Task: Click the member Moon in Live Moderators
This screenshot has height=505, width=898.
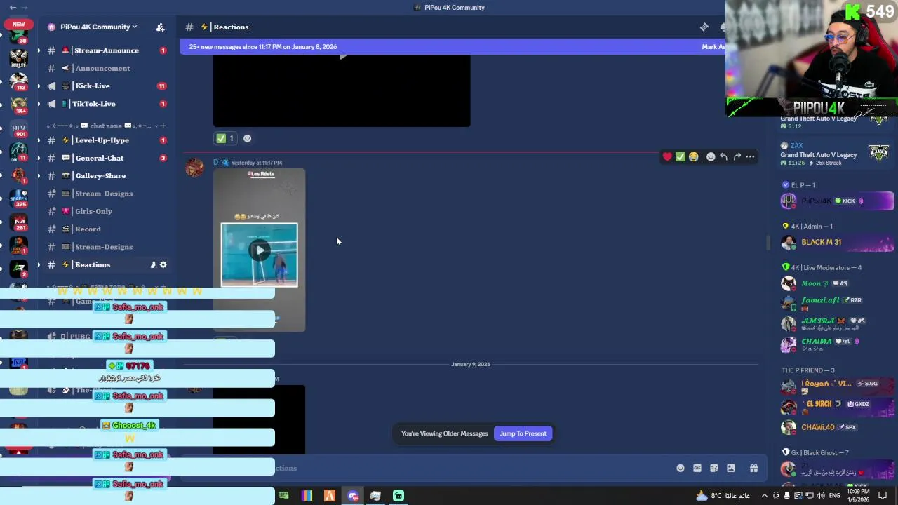Action: tap(836, 283)
